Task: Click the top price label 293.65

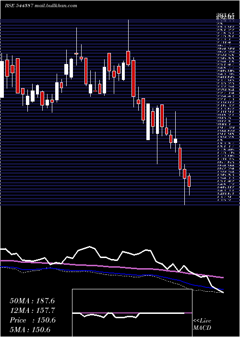Action: click(225, 15)
